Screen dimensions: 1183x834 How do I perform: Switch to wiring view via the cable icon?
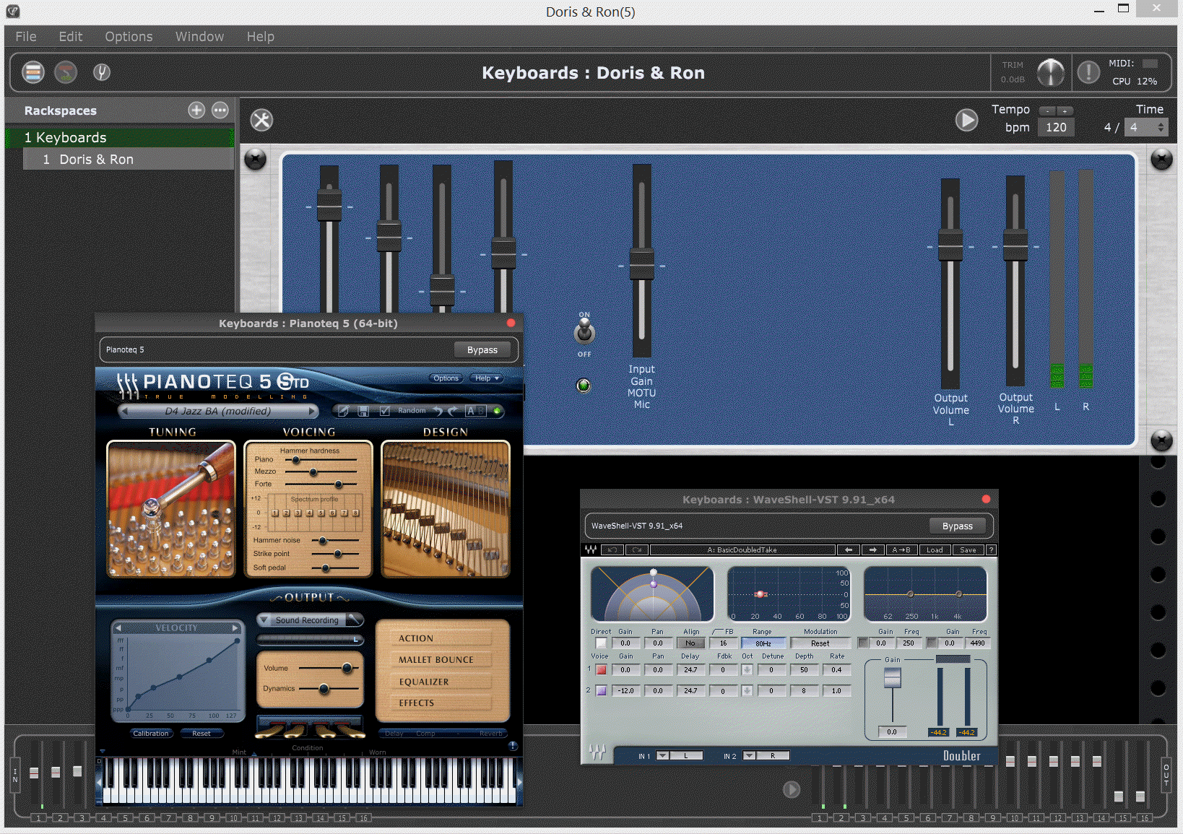click(66, 72)
